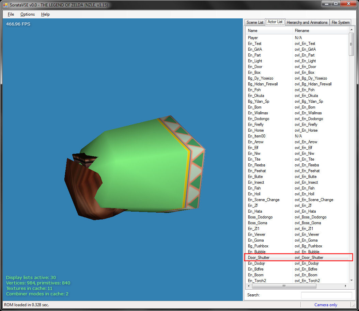Click the horizontal scrollbar left arrow
This screenshot has height=311, width=359.
click(249, 286)
